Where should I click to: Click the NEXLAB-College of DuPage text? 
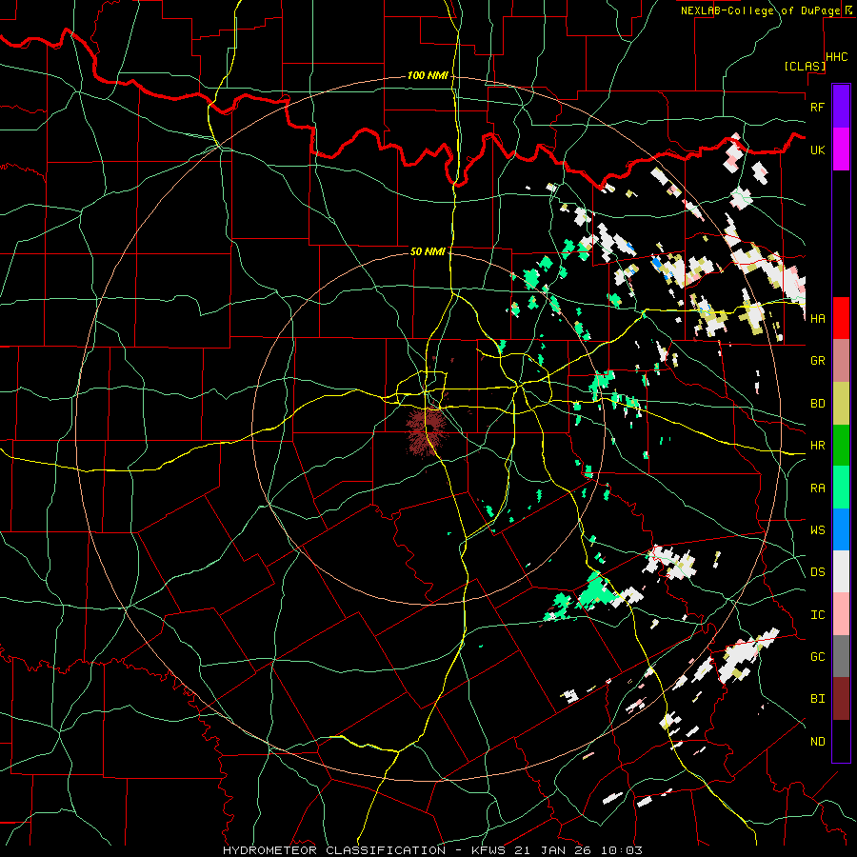click(x=761, y=10)
